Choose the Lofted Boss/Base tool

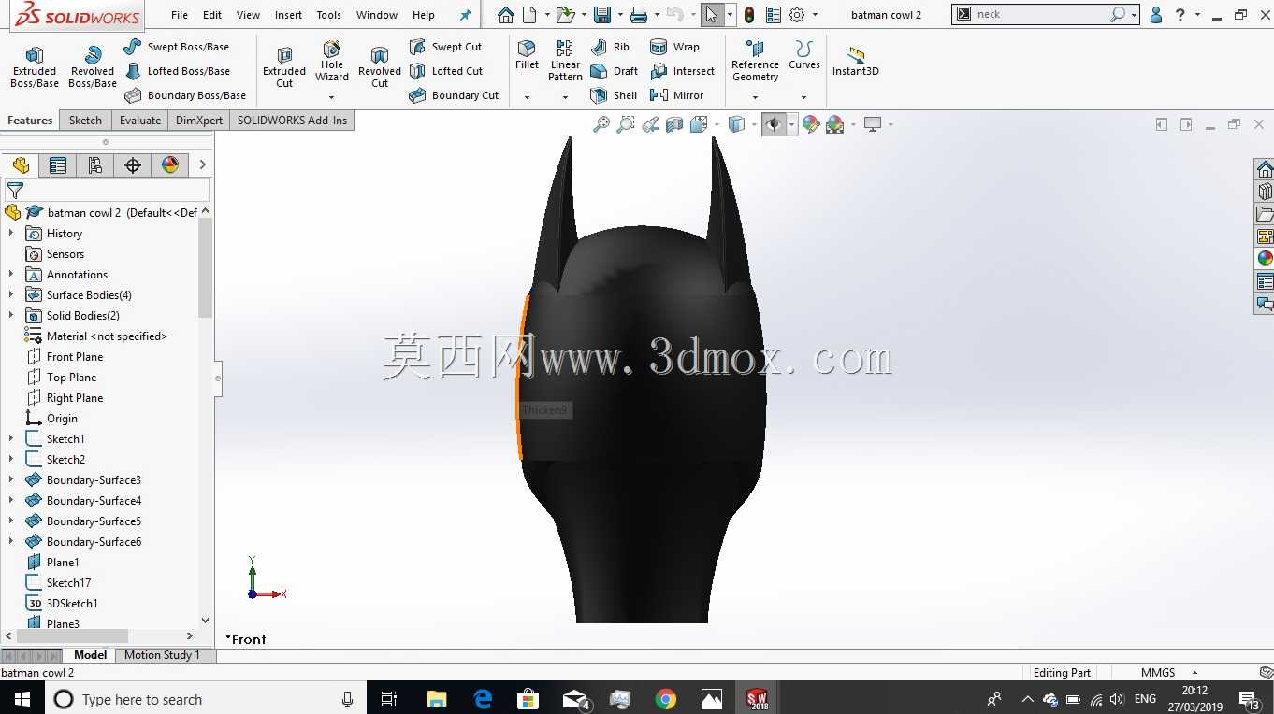point(177,71)
